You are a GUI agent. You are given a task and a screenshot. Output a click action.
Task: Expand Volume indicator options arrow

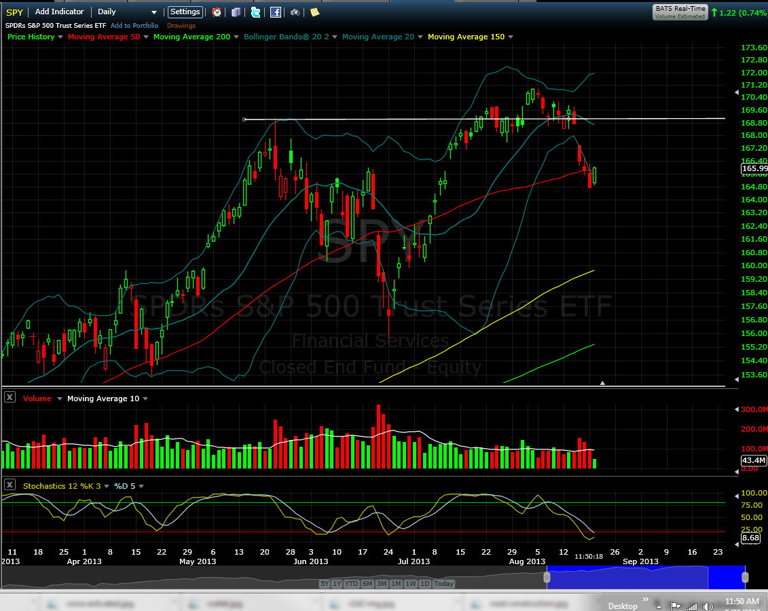click(60, 399)
